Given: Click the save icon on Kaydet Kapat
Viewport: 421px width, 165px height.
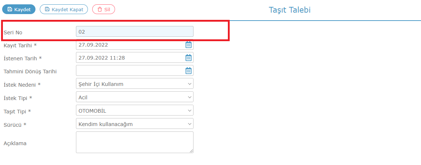Looking at the screenshot, I should [47, 9].
